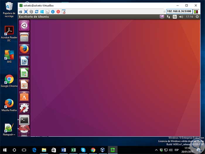The image size is (205, 154).
Task: Open network icon in Windows tray
Action: (x=166, y=150)
